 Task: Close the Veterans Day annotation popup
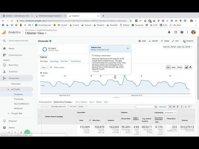[x=128, y=48]
